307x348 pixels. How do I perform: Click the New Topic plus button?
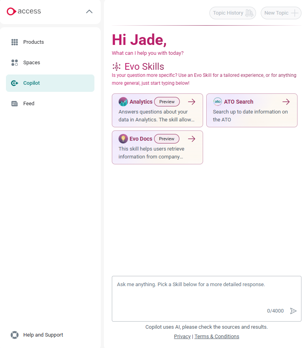coord(281,13)
